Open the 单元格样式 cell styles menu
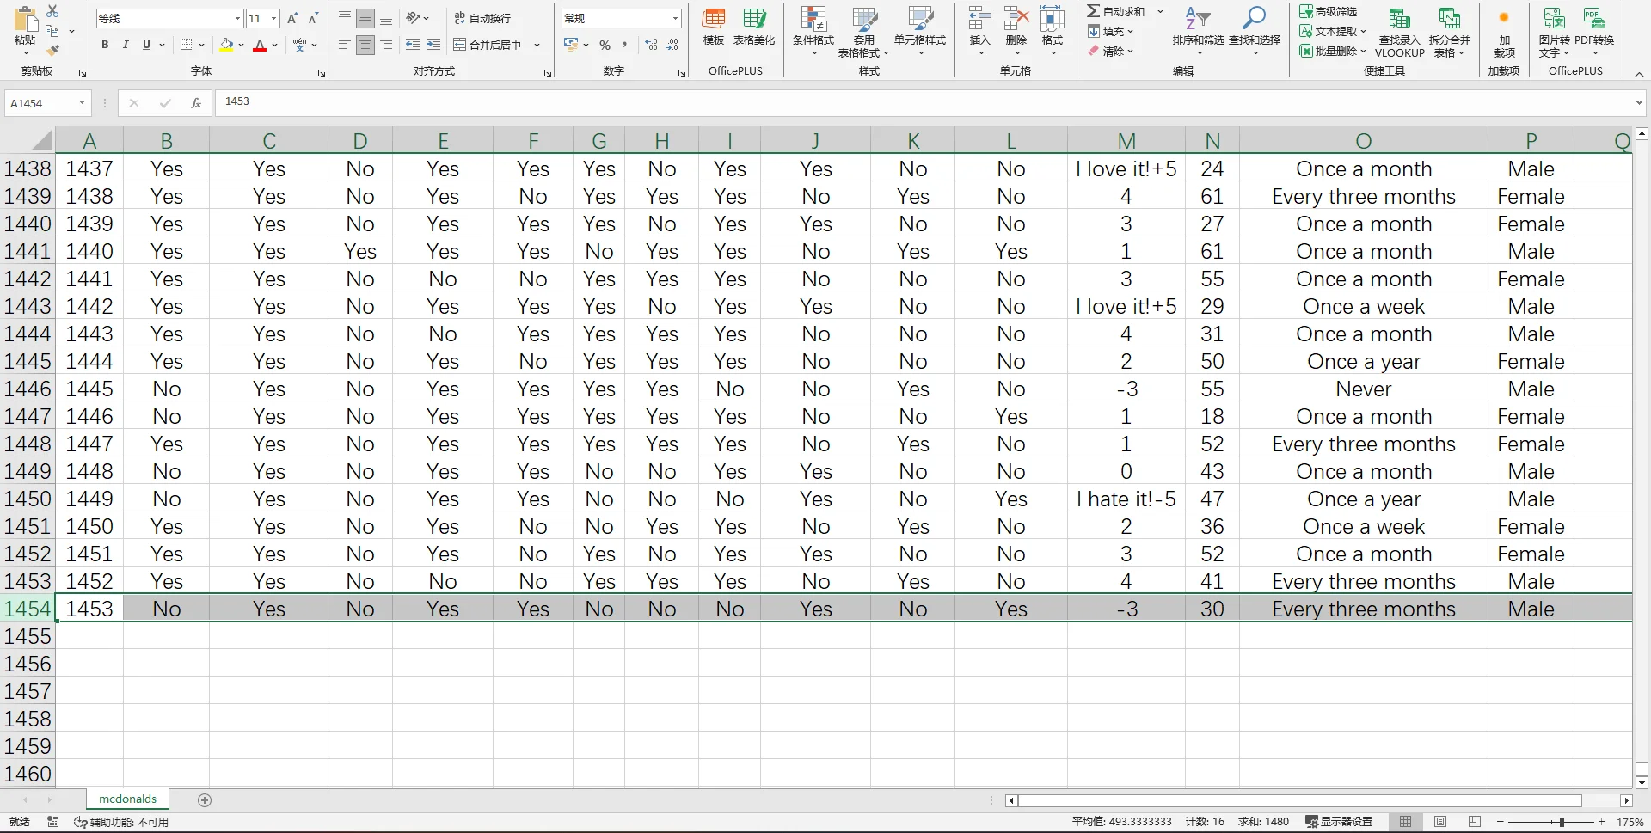1651x833 pixels. pos(920,33)
